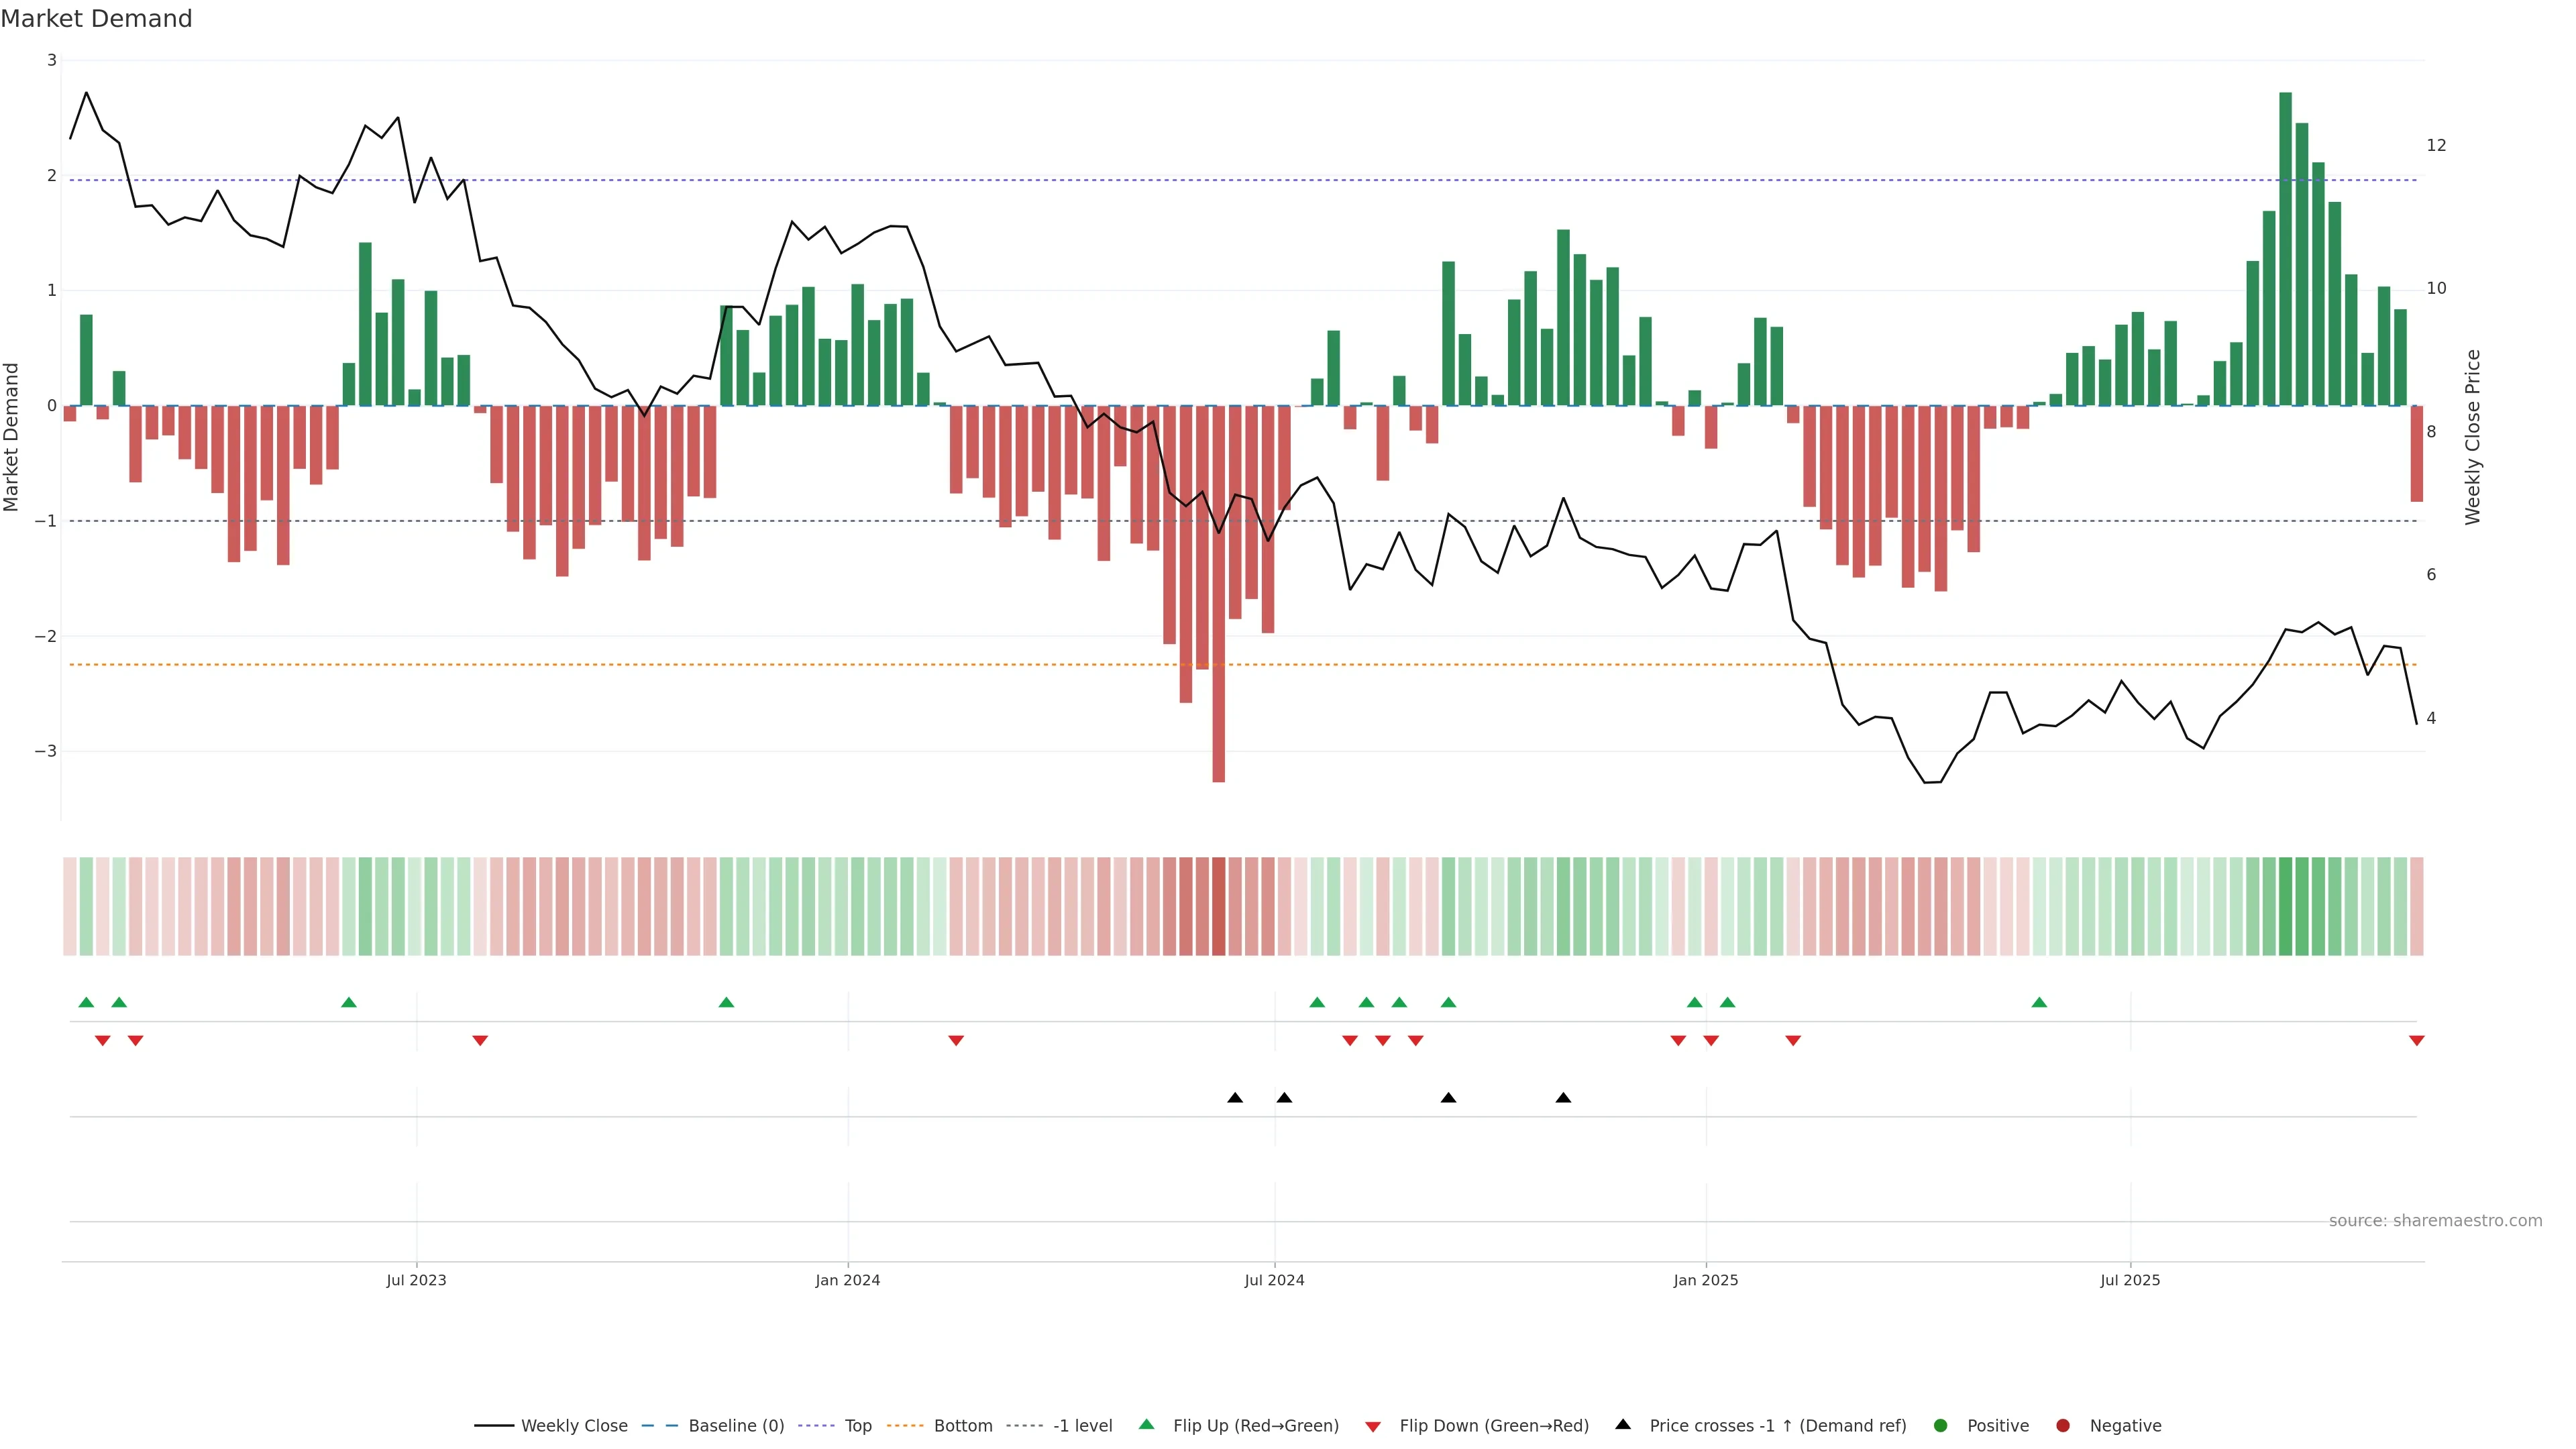The height and width of the screenshot is (1449, 2576).
Task: Click Flip Up green triangle legend icon
Action: tap(1147, 1425)
